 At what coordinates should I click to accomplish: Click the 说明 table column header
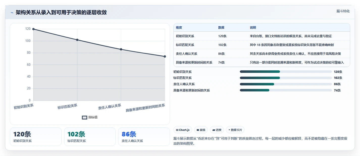(253, 28)
